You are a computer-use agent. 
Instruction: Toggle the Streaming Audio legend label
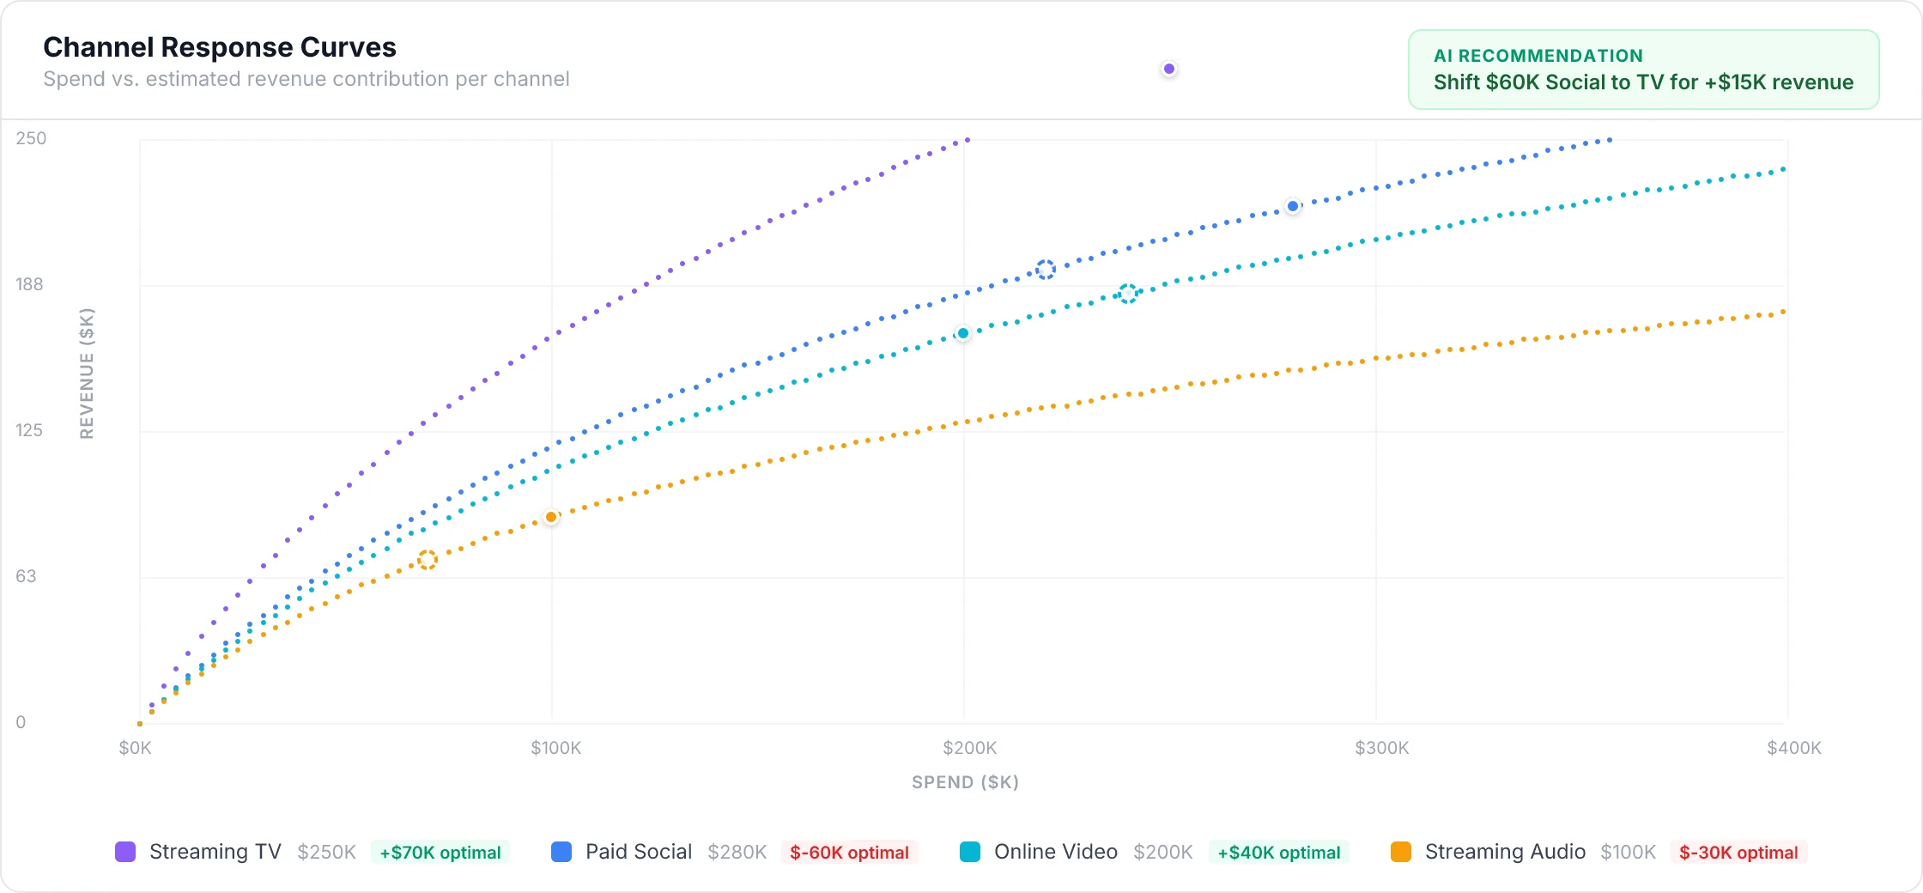[x=1505, y=852]
